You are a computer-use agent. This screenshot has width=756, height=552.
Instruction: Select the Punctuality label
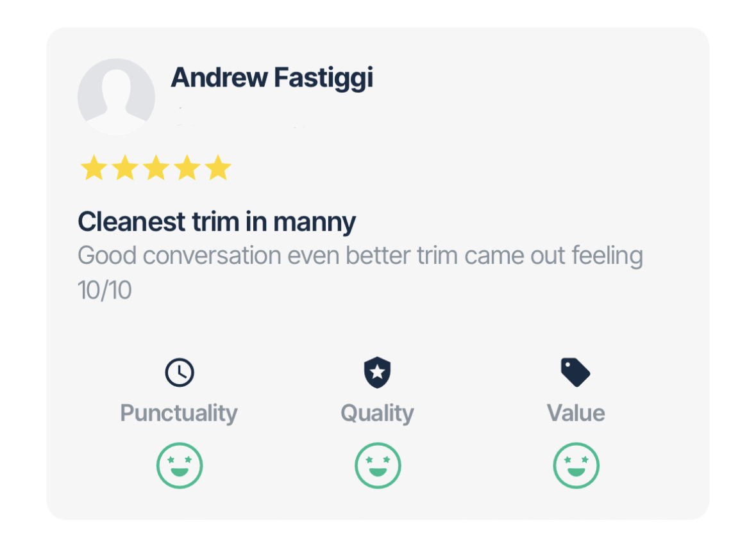pyautogui.click(x=179, y=413)
